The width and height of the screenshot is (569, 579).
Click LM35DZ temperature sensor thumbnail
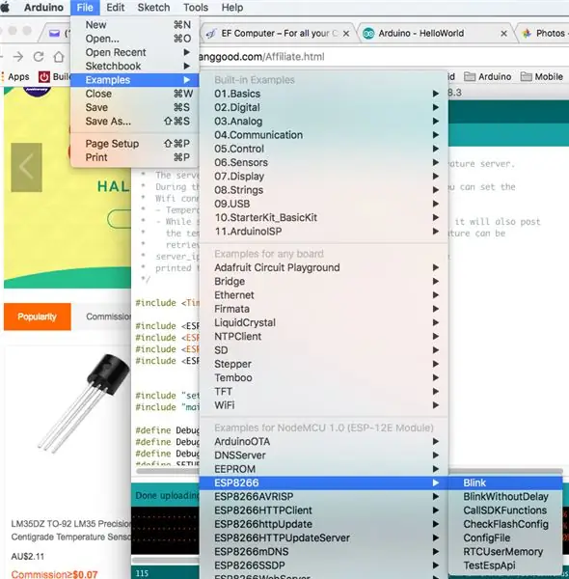point(84,403)
